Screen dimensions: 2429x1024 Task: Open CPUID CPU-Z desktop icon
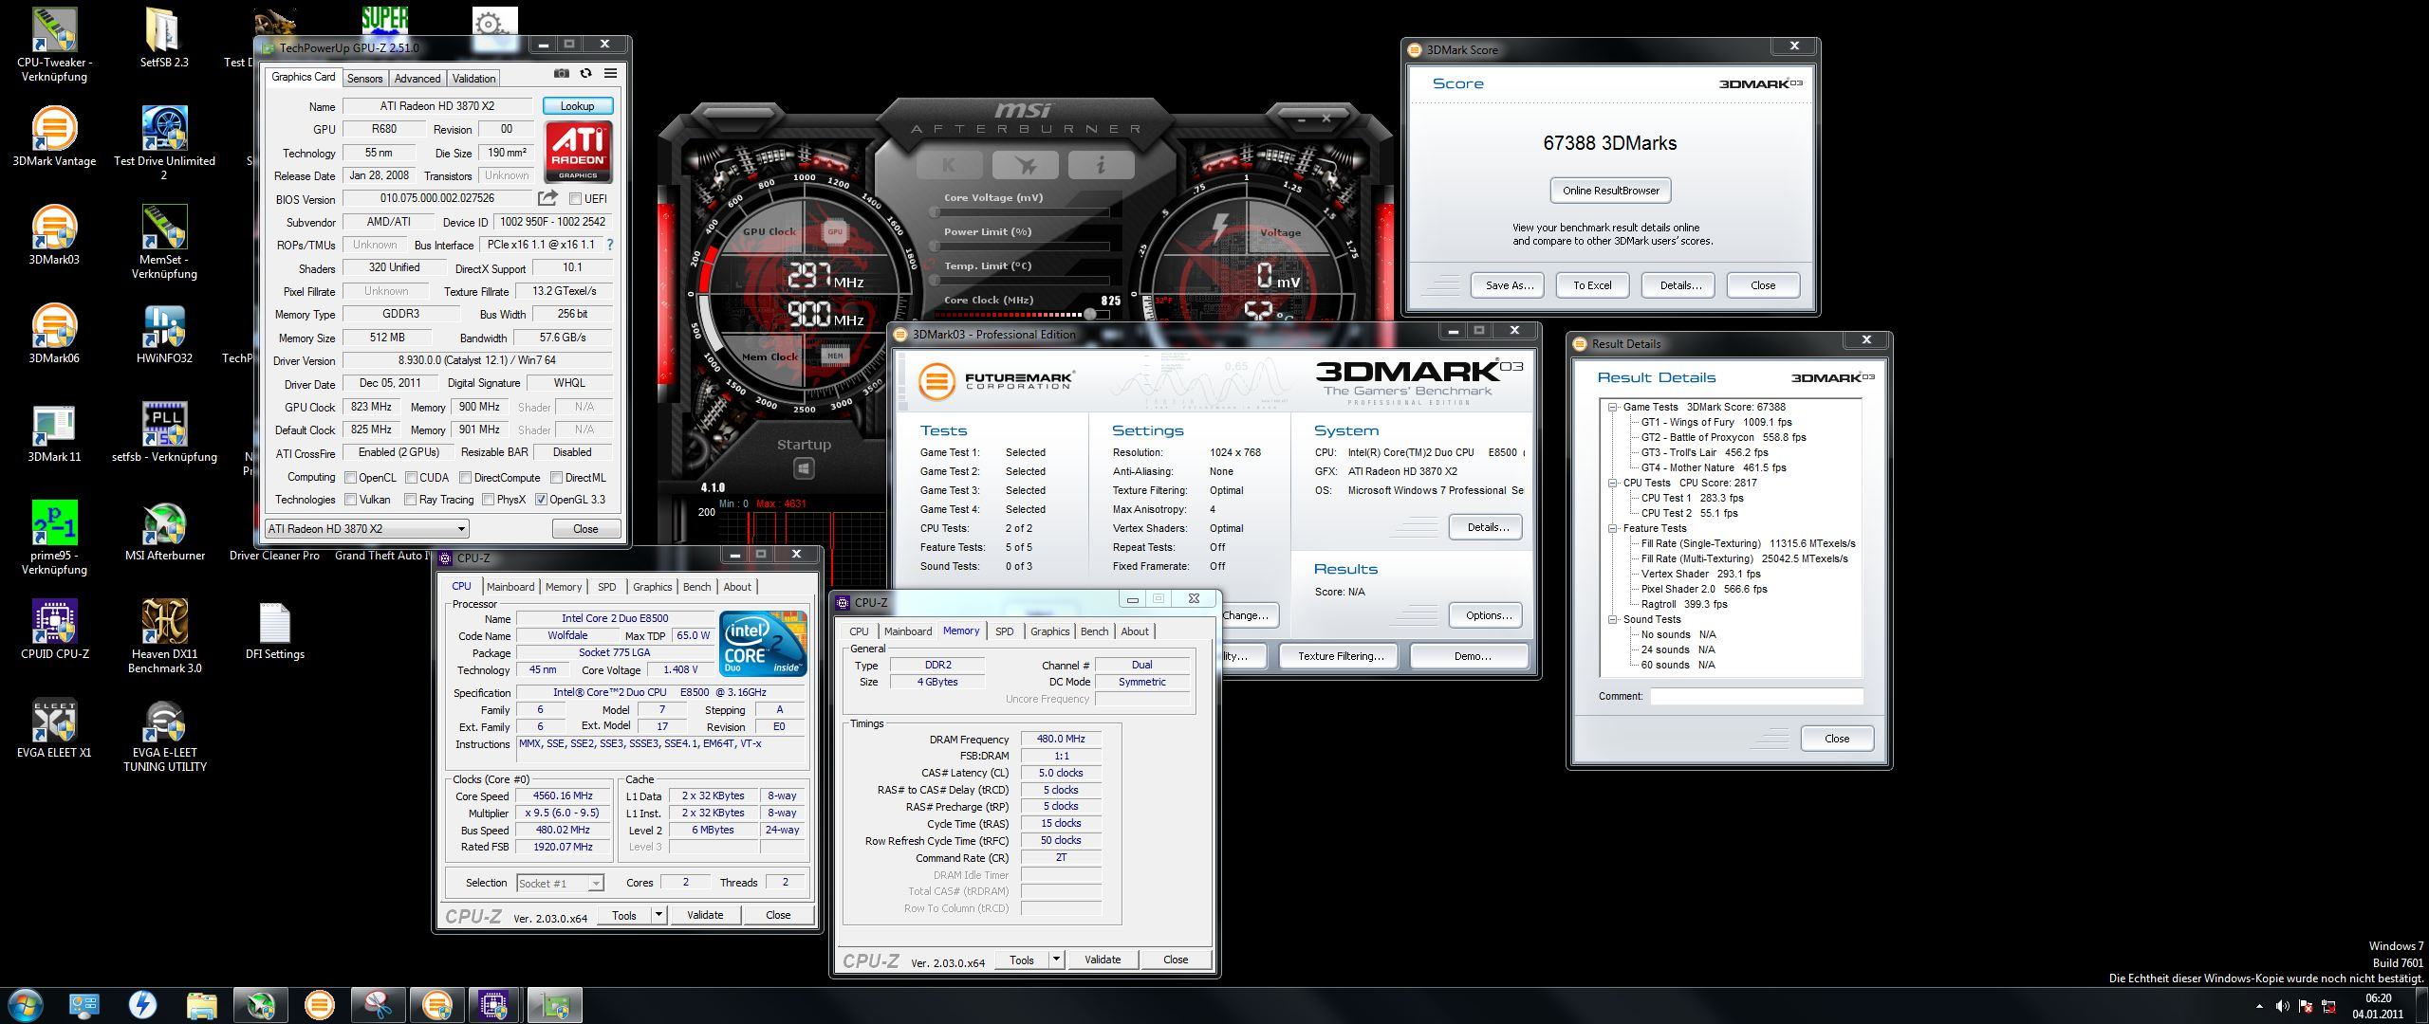(54, 630)
